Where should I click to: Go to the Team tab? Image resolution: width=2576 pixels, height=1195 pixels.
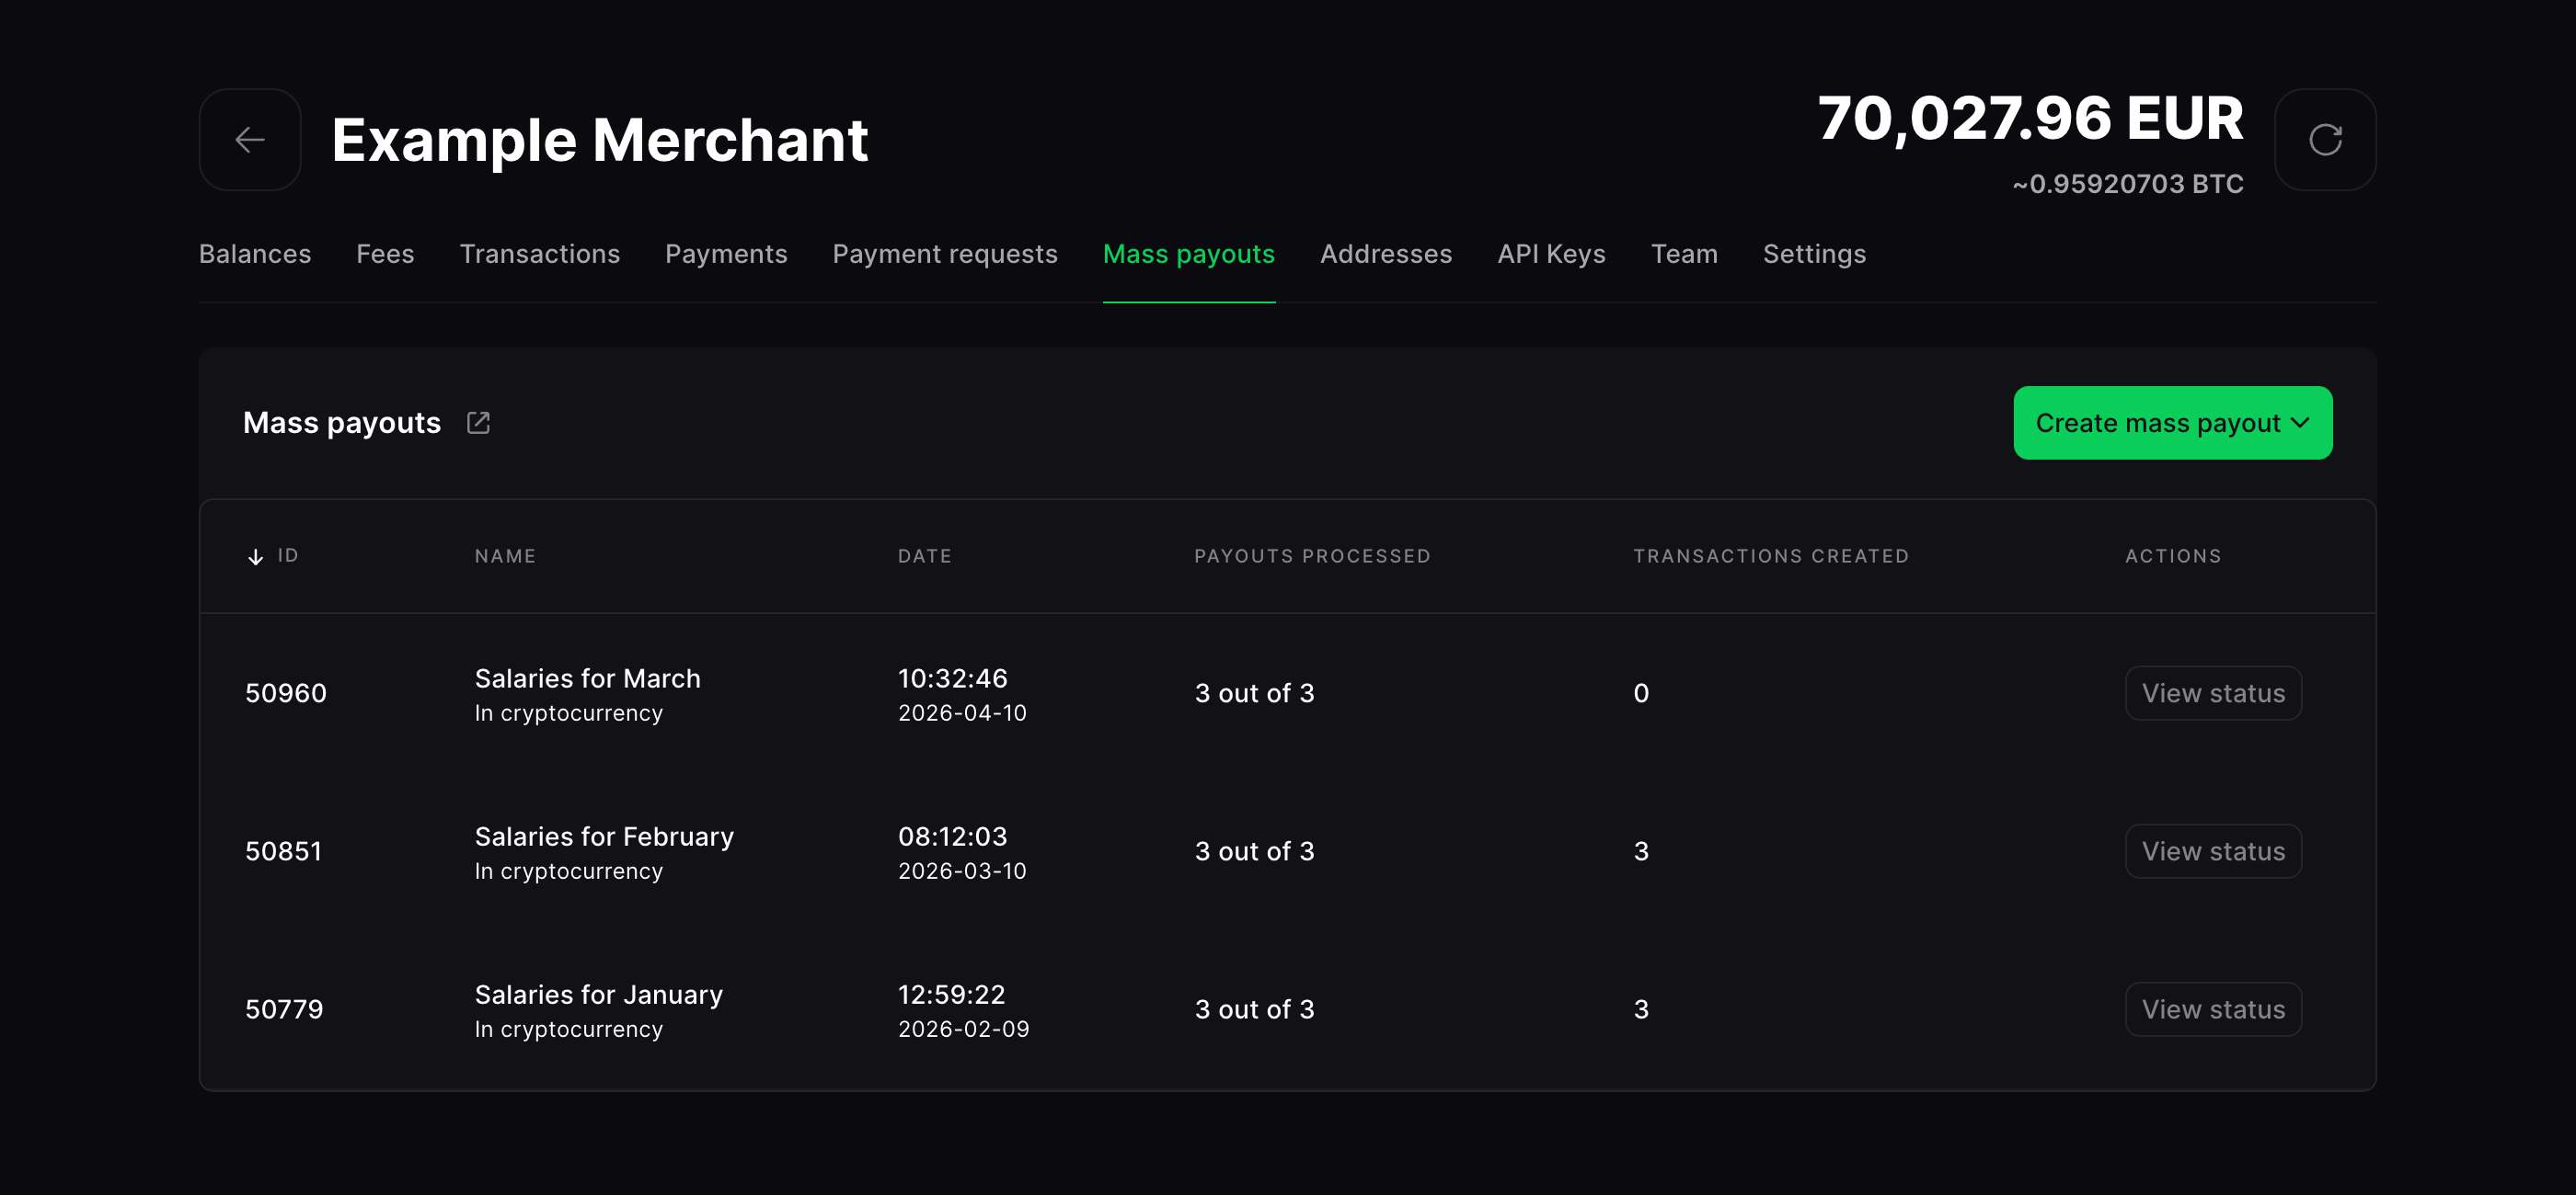1684,254
